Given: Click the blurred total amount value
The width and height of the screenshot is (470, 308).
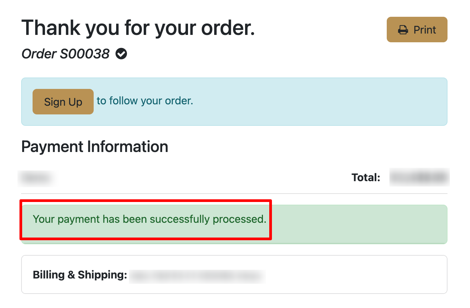Looking at the screenshot, I should [x=419, y=177].
